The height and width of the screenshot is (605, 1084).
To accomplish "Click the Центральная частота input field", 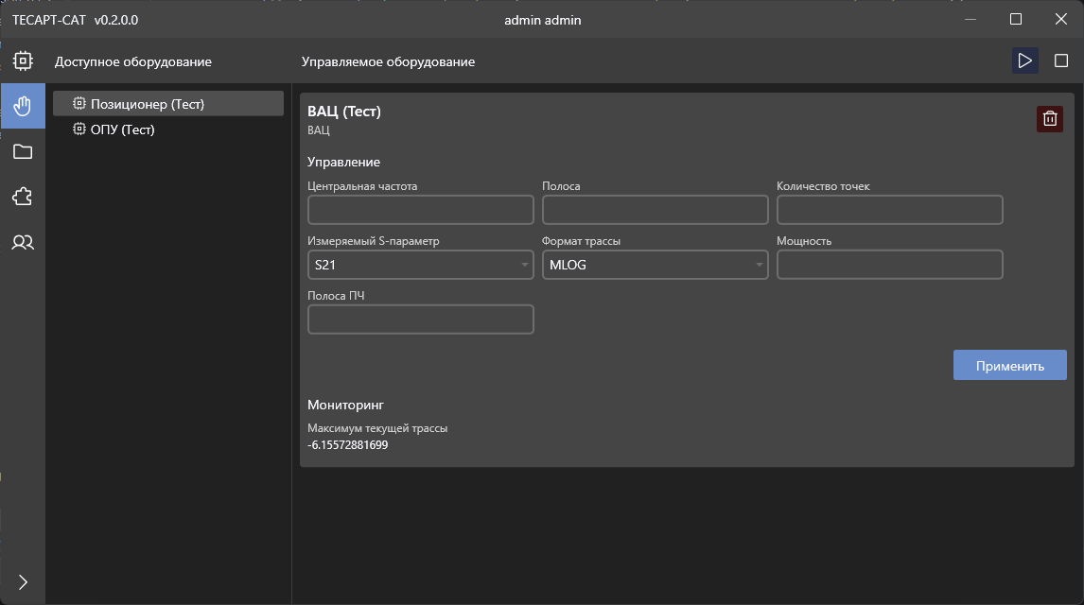I will coord(420,210).
